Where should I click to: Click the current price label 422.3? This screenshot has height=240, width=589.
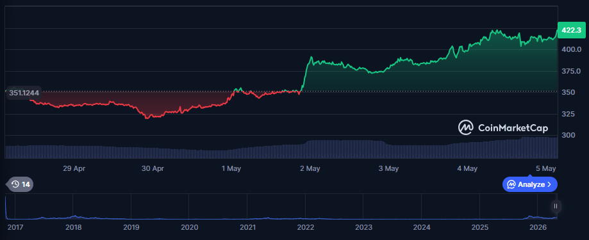point(571,30)
